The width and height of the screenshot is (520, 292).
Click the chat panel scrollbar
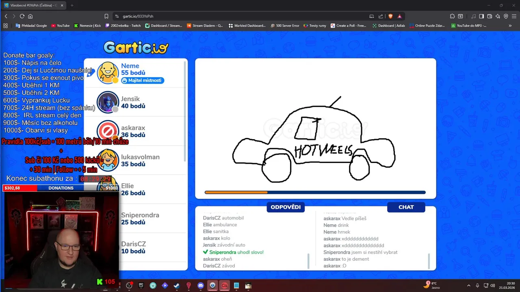click(429, 261)
